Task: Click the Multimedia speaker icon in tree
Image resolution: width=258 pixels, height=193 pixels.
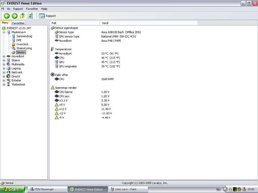Action: click(9, 64)
